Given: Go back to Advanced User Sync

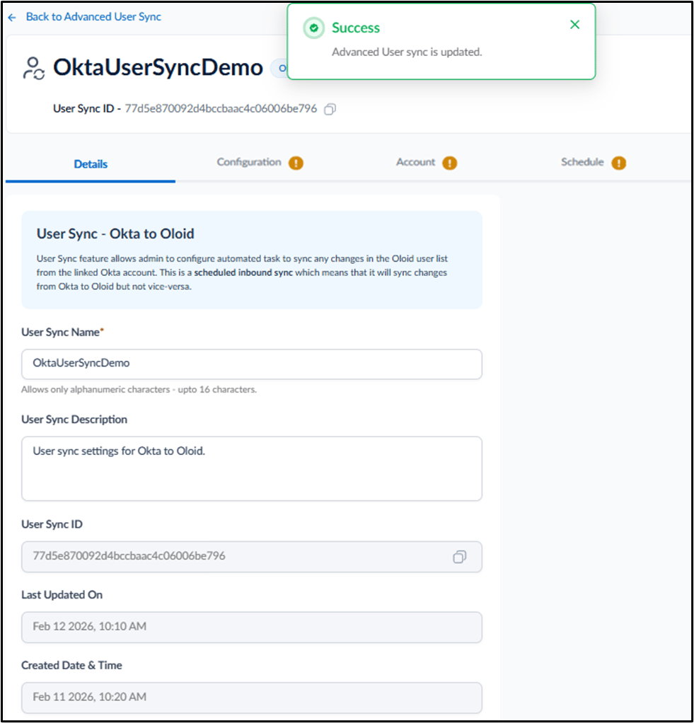Looking at the screenshot, I should (93, 17).
